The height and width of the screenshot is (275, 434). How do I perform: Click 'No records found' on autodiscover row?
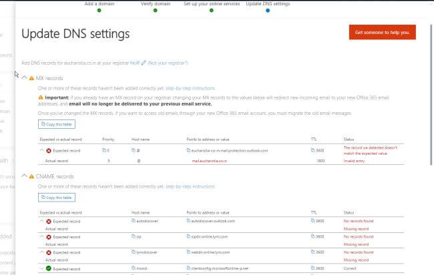pyautogui.click(x=359, y=221)
